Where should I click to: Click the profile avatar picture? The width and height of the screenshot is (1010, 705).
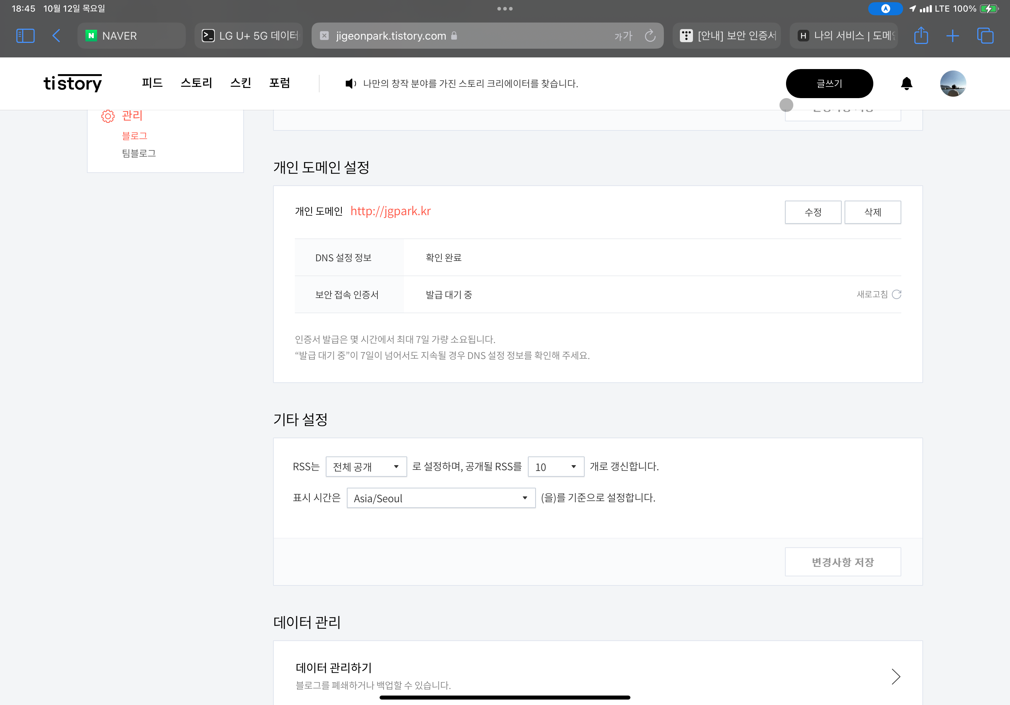click(x=953, y=84)
